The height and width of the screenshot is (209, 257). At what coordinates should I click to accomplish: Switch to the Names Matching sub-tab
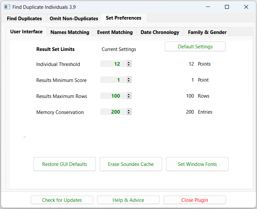70,32
